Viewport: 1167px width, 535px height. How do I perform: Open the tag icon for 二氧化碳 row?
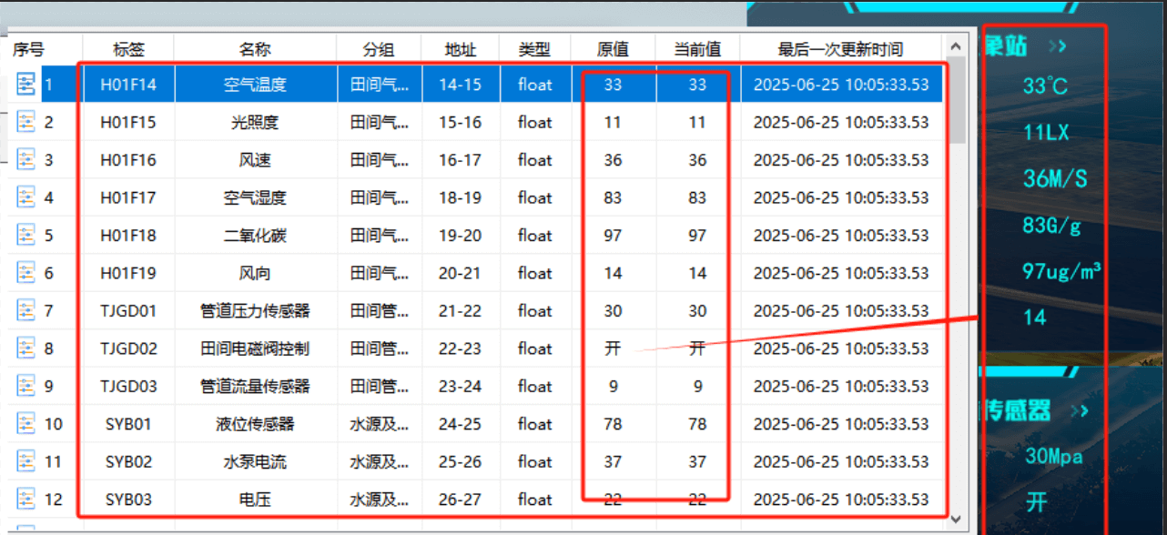(27, 235)
